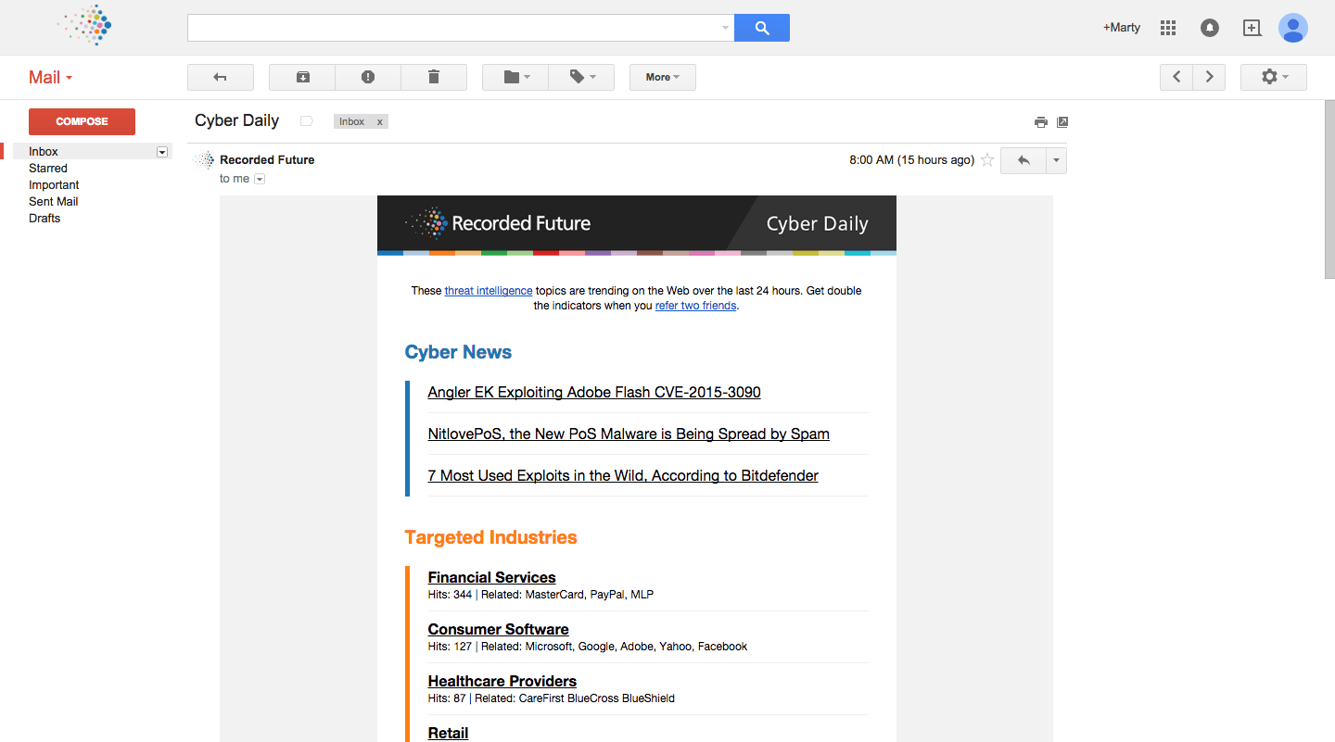This screenshot has width=1335, height=742.
Task: Open more reply options arrow
Action: tap(1057, 160)
